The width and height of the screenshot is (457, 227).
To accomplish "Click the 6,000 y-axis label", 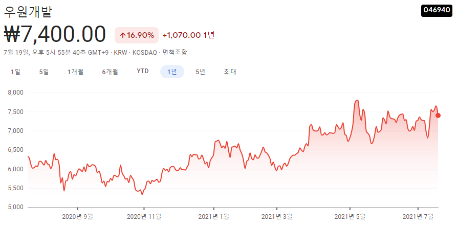I will (x=16, y=169).
